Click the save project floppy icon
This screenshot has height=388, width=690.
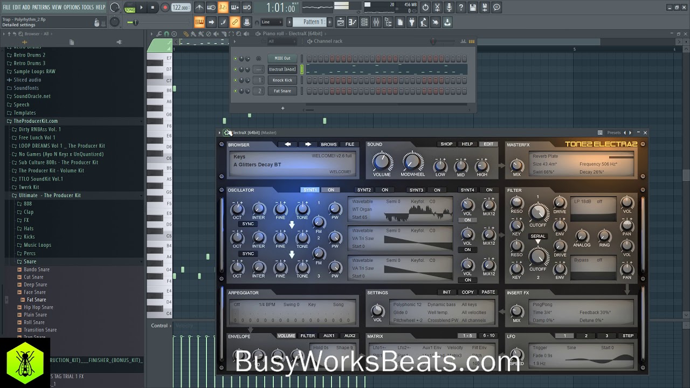pos(473,8)
